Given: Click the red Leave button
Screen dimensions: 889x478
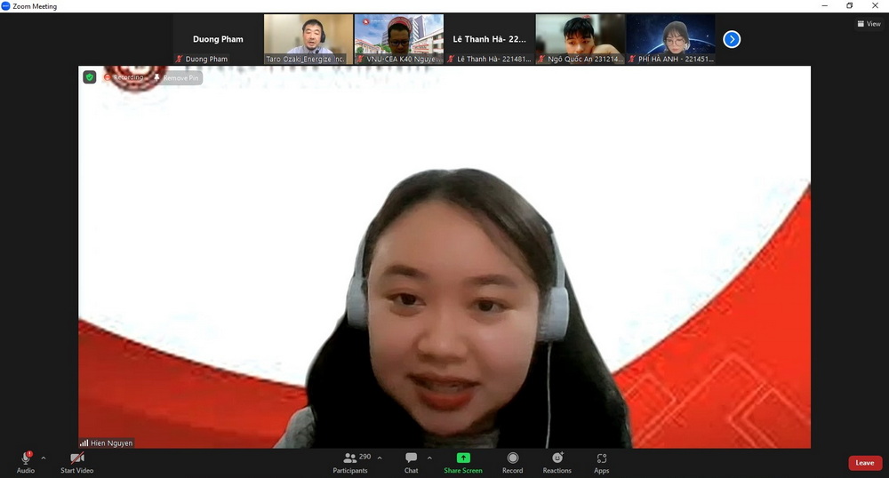Looking at the screenshot, I should tap(864, 463).
